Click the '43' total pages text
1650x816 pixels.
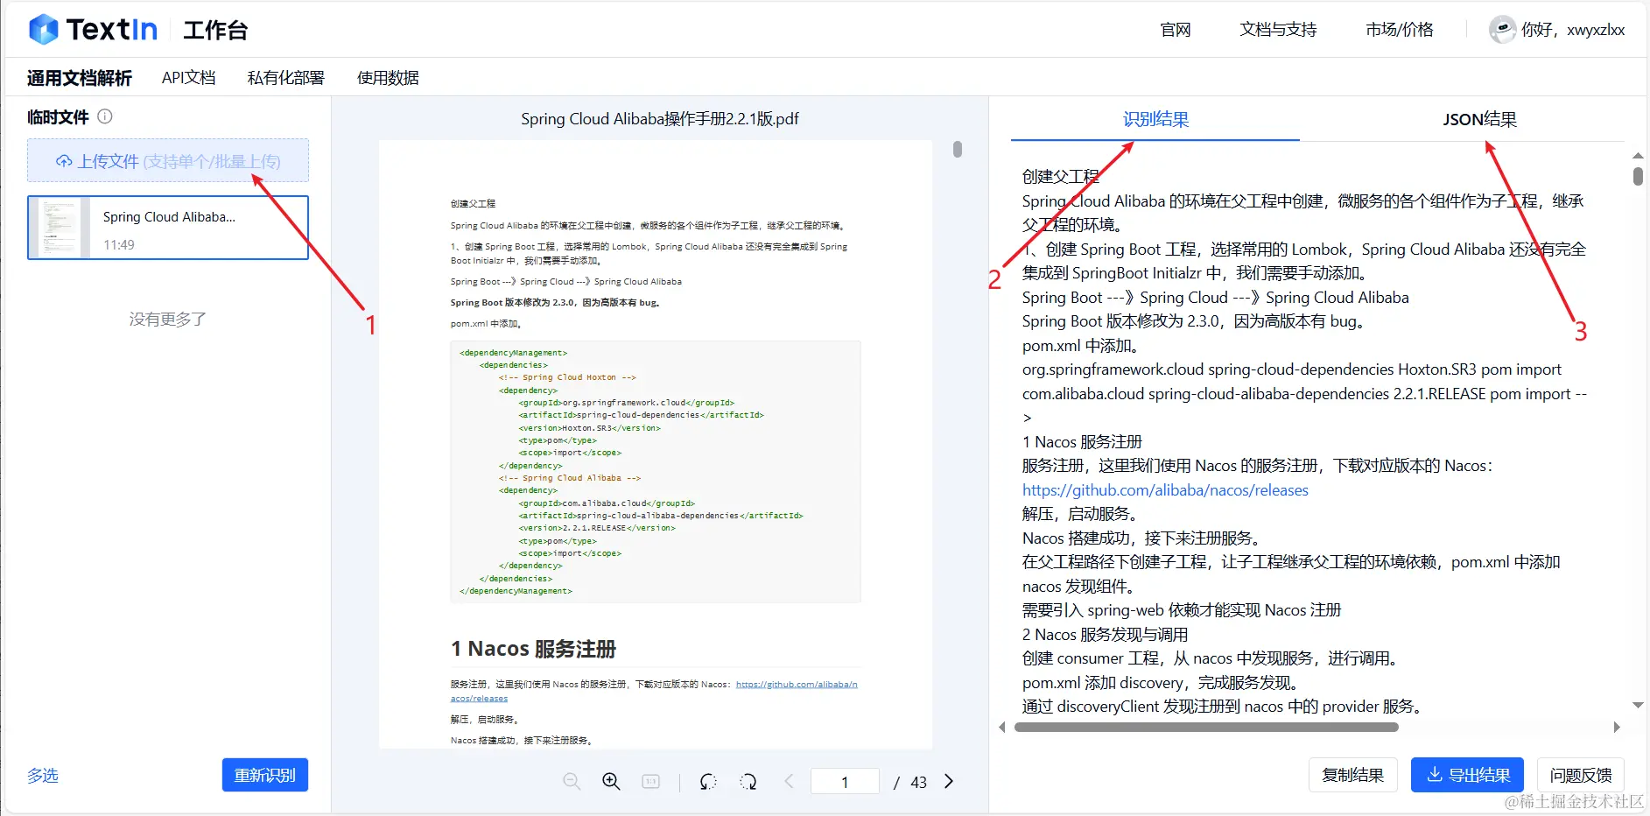[x=919, y=782]
